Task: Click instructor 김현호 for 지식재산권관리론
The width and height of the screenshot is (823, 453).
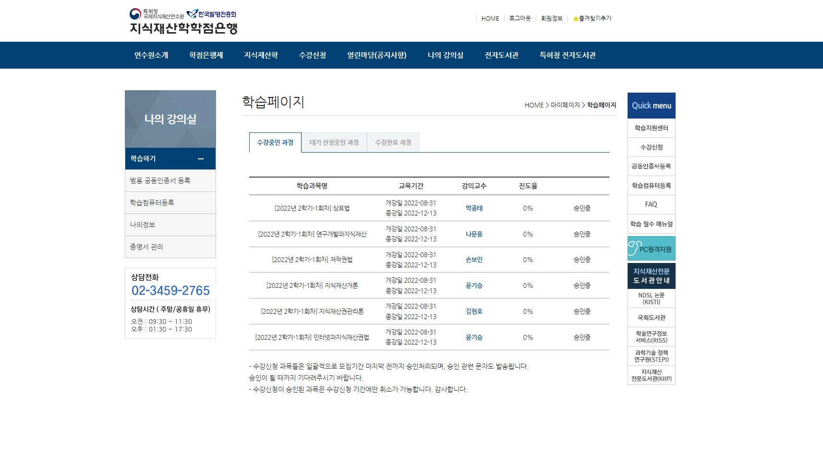Action: [473, 311]
